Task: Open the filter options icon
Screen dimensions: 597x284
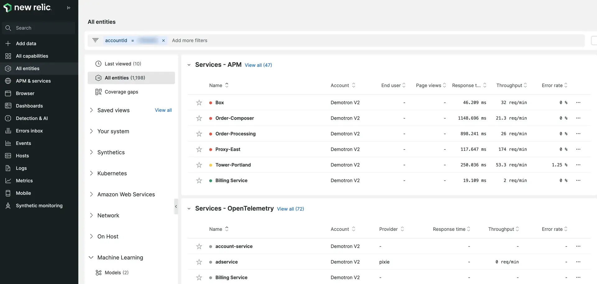Action: [x=95, y=40]
